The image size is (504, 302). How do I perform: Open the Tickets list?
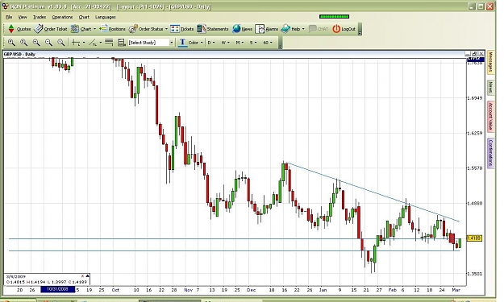click(182, 29)
